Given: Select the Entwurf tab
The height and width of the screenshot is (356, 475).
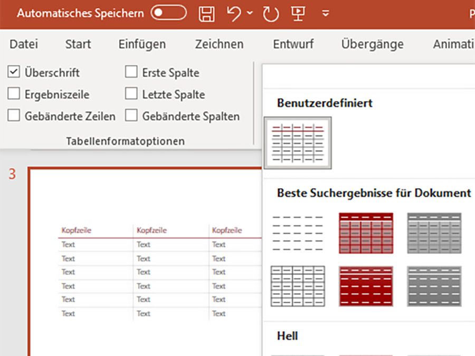Looking at the screenshot, I should click(293, 44).
